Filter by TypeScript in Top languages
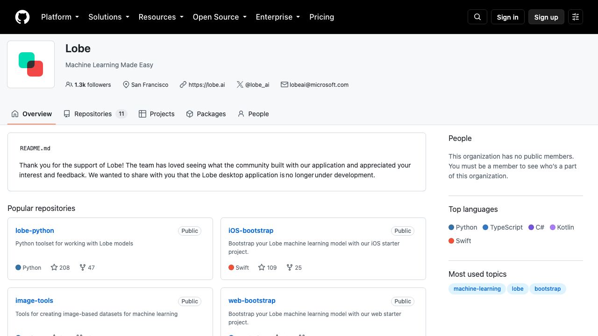Screen dimensions: 598x336 coord(503,227)
